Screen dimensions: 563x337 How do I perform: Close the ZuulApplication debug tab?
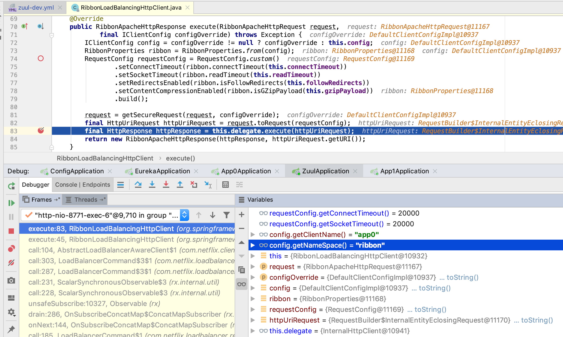point(355,171)
